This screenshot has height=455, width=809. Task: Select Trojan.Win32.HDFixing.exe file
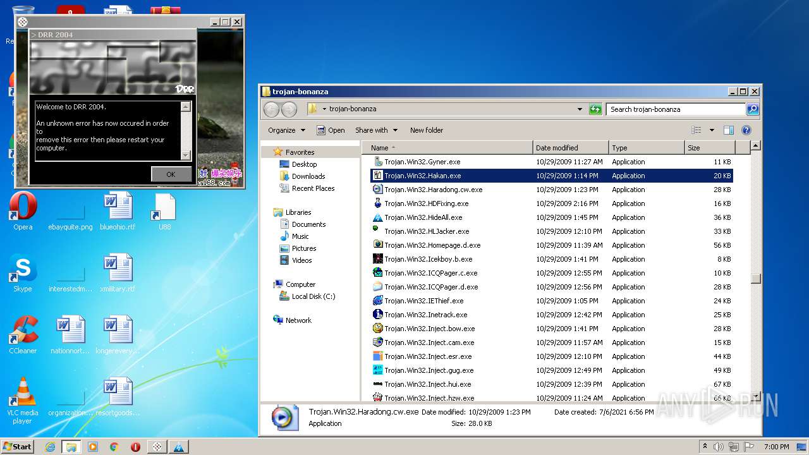(551, 203)
